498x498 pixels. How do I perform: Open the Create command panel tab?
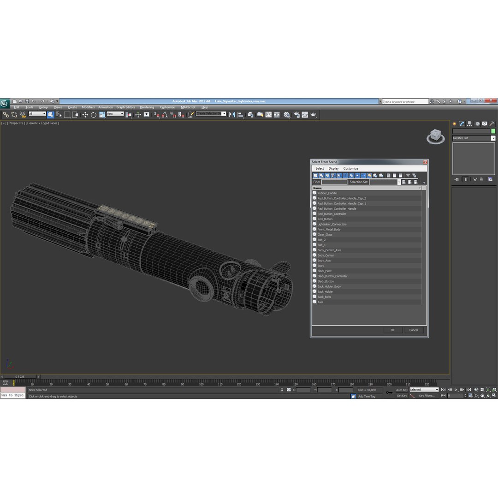455,124
